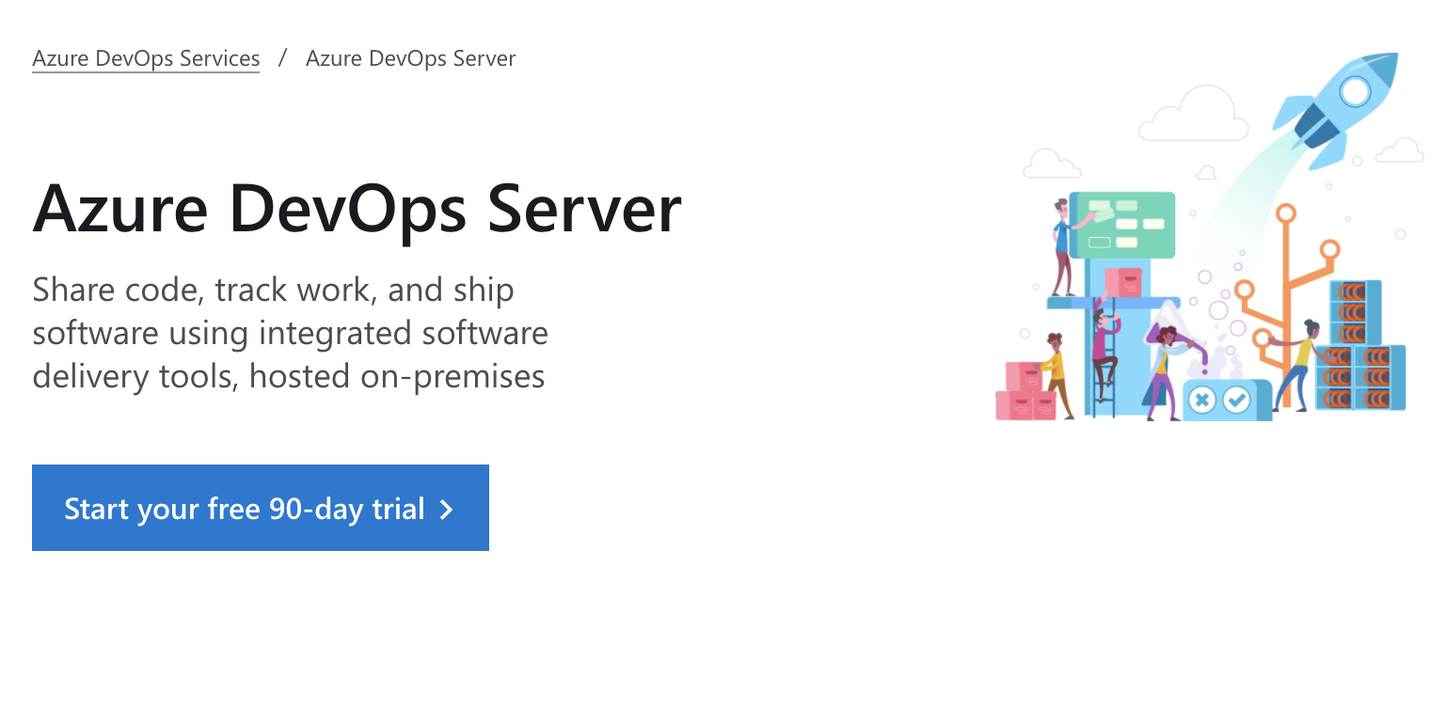Select the Azure DevOps Server breadcrumb label
Screen dimensions: 1445x724
tap(410, 58)
